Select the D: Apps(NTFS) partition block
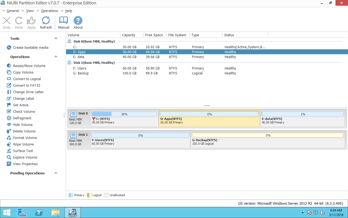Screen dimensions: 348x218 point(209,118)
